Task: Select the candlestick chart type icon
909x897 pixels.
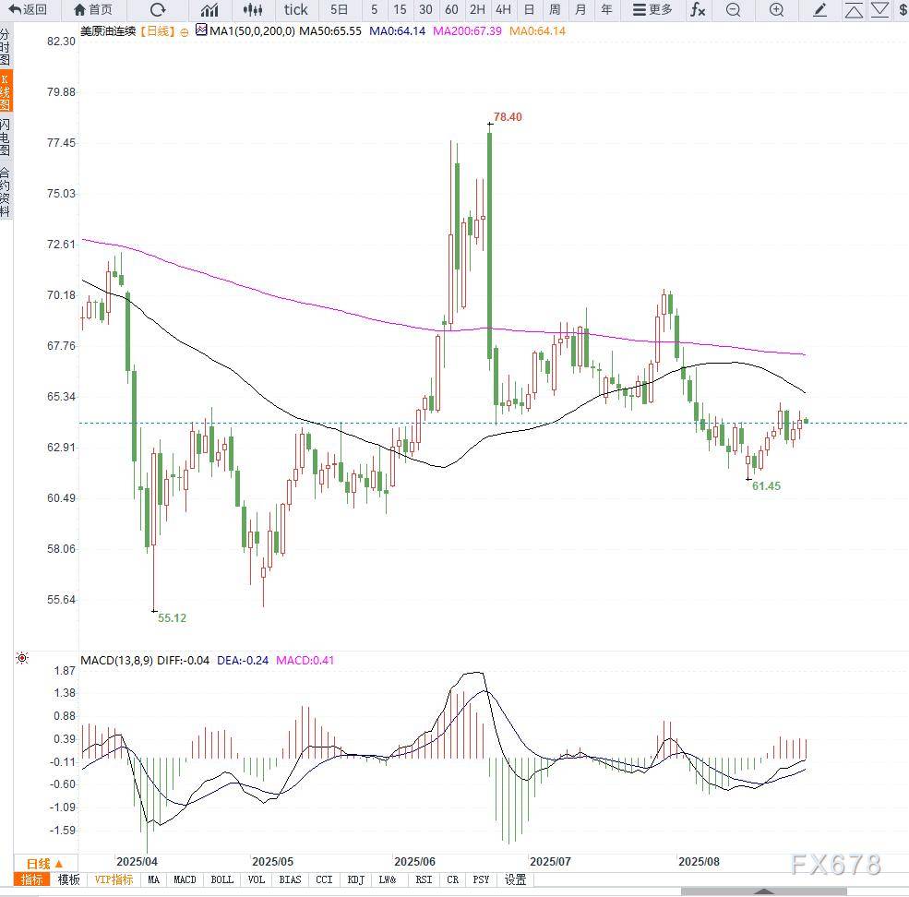Action: (252, 10)
